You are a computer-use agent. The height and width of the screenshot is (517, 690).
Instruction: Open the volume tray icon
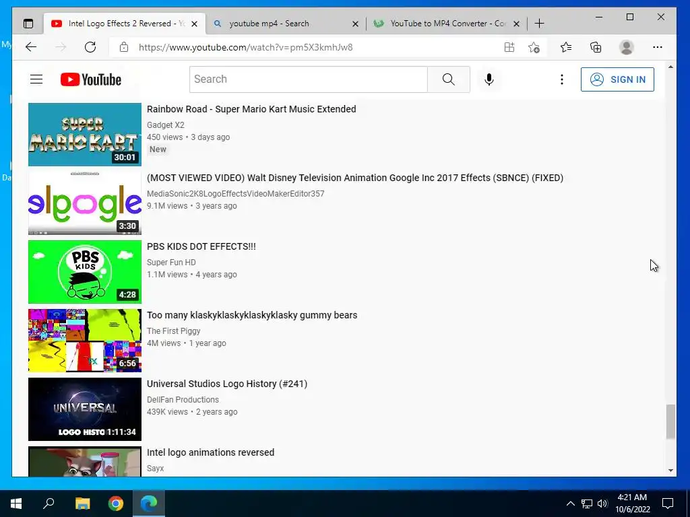pyautogui.click(x=602, y=504)
